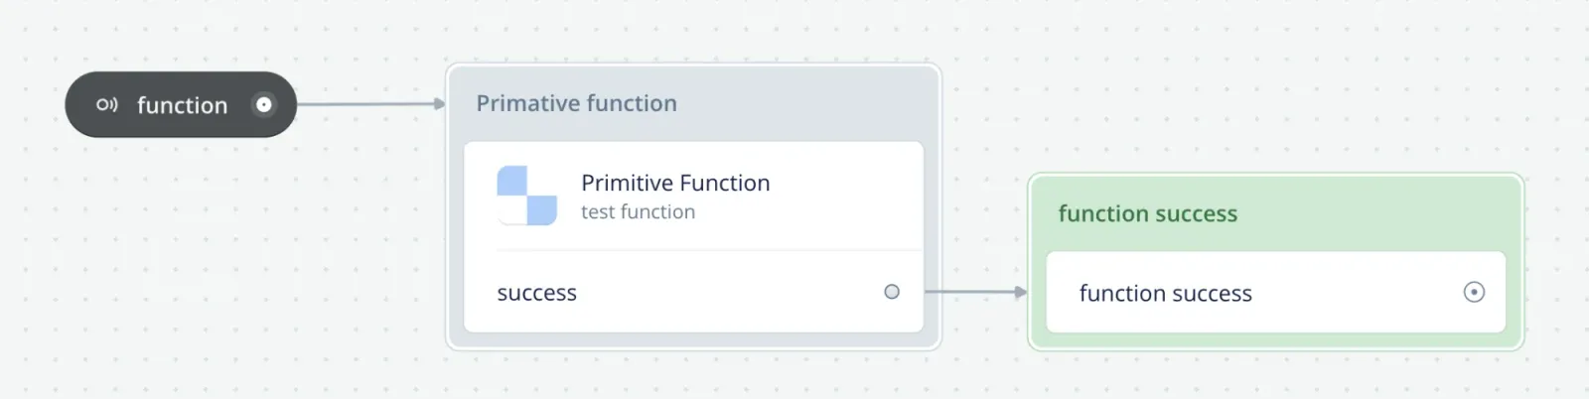
Task: Select connector line leaving the function node
Action: click(x=365, y=103)
